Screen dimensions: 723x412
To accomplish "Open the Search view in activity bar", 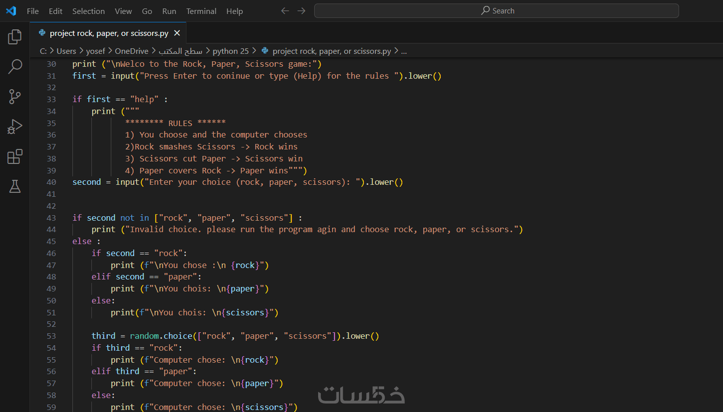I will (15, 67).
